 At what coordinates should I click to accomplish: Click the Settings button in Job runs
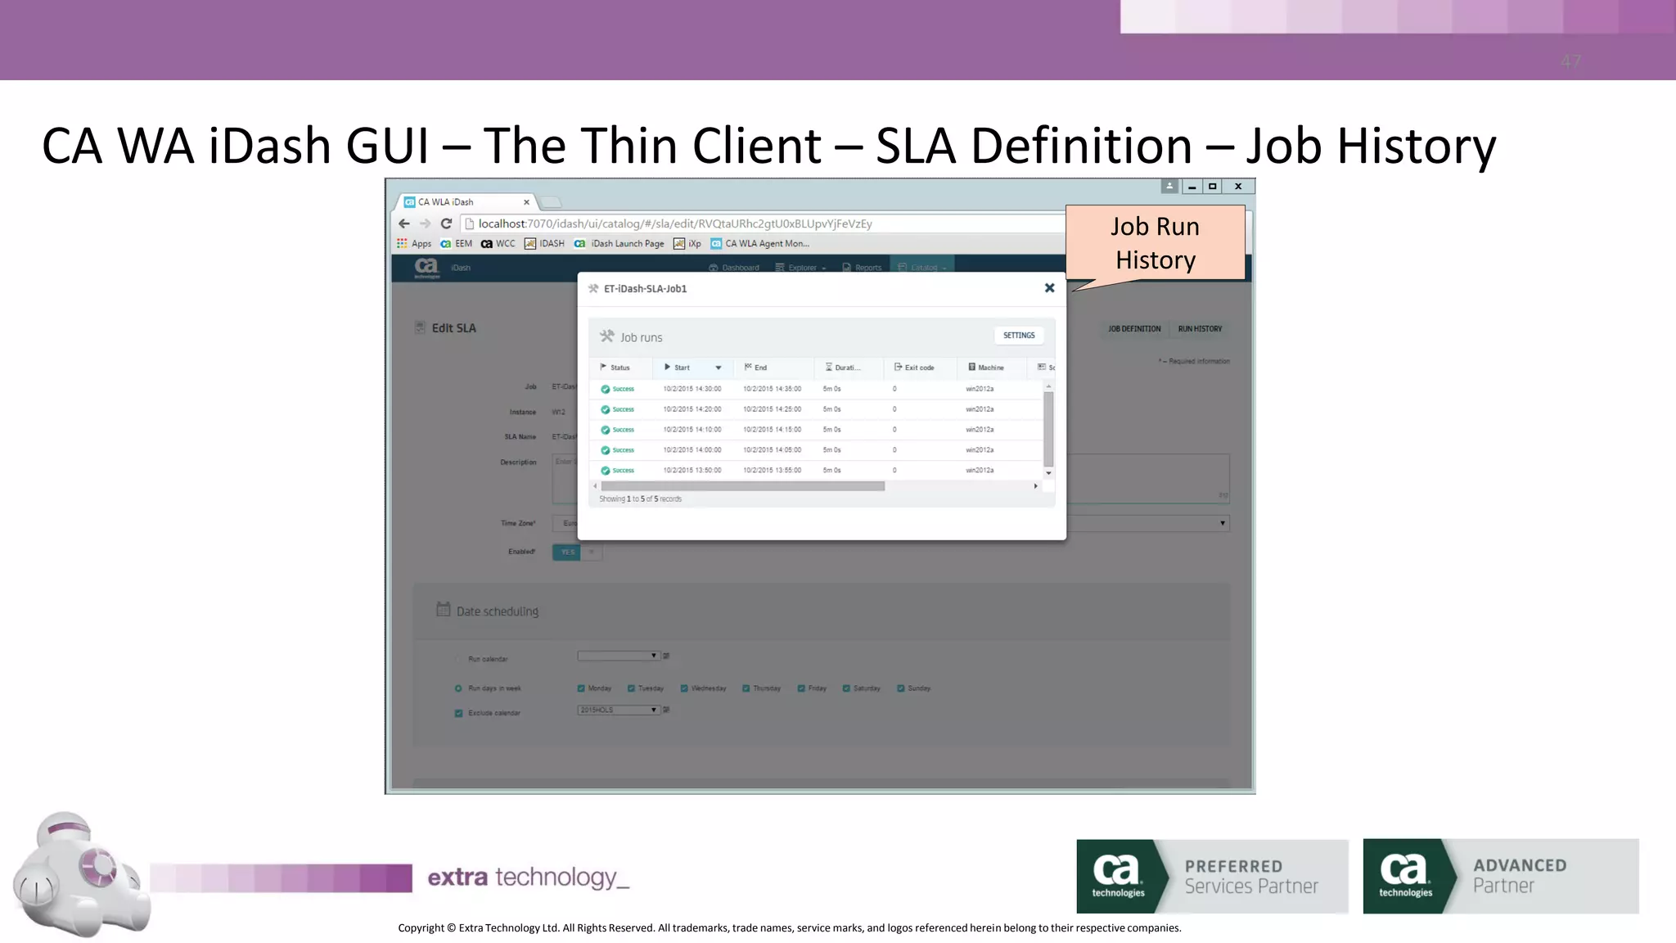[1018, 336]
